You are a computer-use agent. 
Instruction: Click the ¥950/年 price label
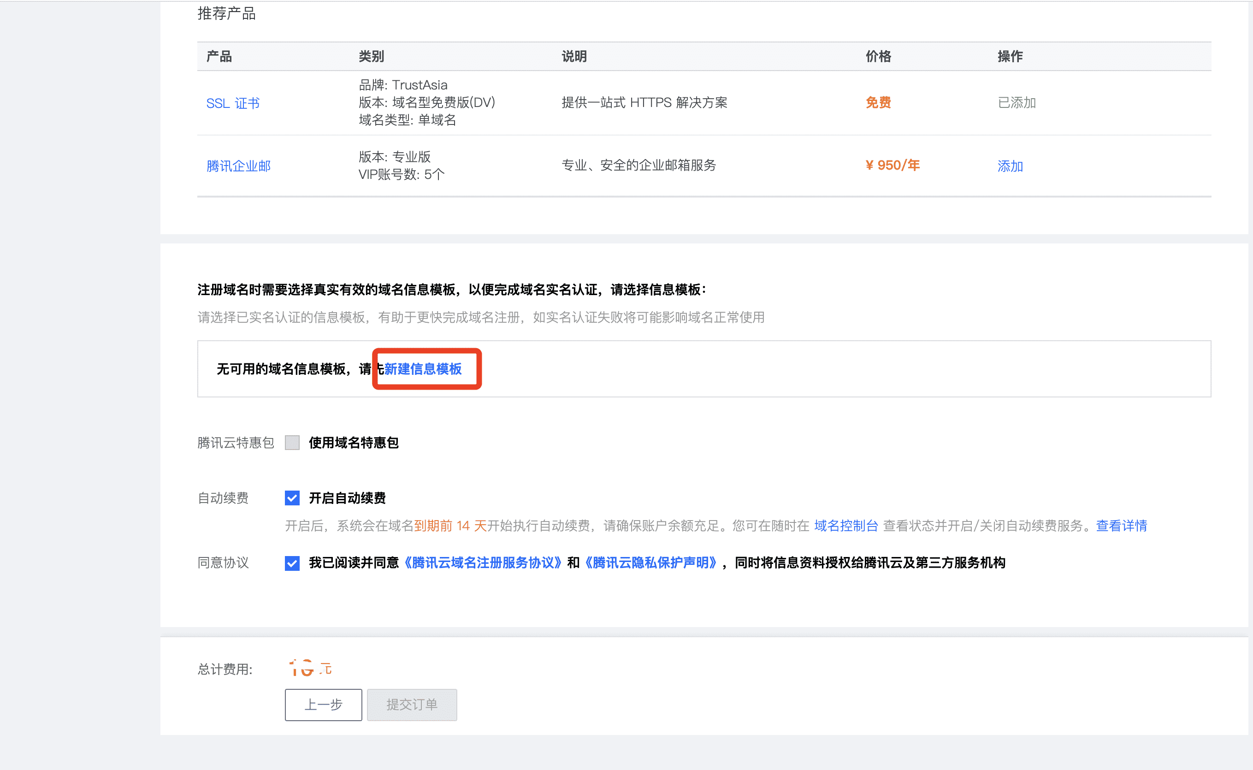[892, 166]
